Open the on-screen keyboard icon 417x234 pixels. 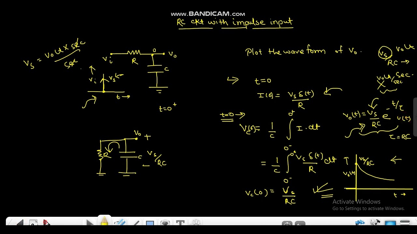405,223
